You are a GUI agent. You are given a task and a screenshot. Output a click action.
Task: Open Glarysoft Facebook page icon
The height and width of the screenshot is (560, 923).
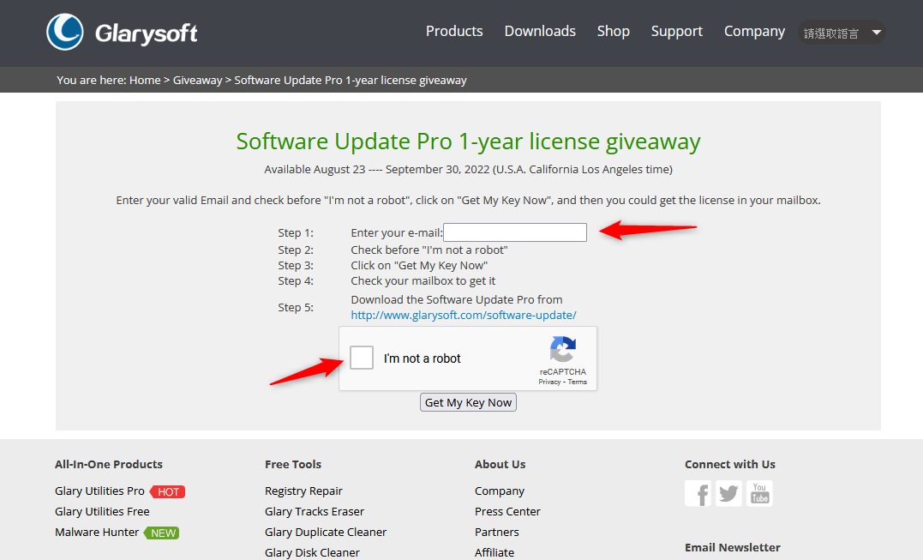click(x=698, y=493)
